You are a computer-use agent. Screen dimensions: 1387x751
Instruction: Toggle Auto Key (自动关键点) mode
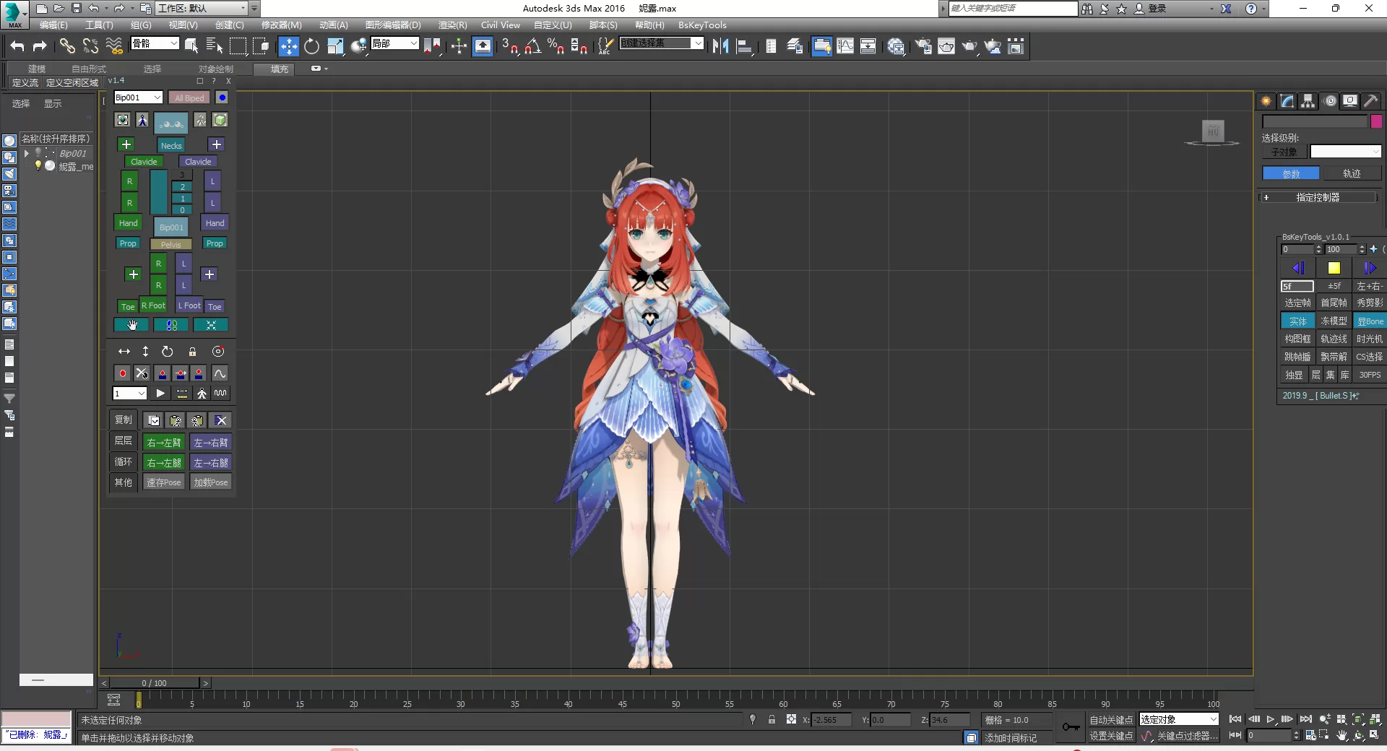coord(1111,719)
